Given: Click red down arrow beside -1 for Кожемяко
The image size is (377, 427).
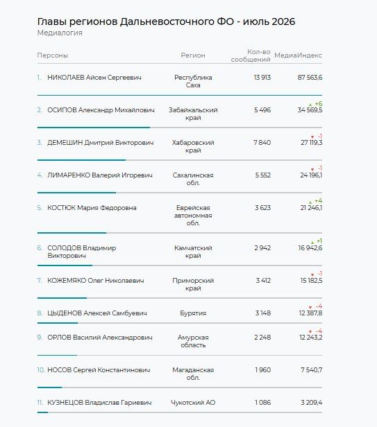Looking at the screenshot, I should tap(312, 274).
